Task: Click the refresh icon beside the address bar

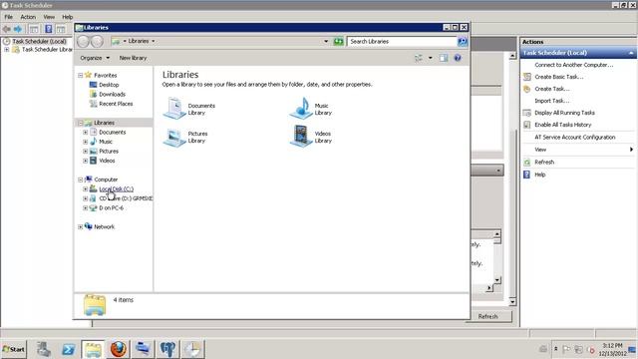Action: [339, 42]
